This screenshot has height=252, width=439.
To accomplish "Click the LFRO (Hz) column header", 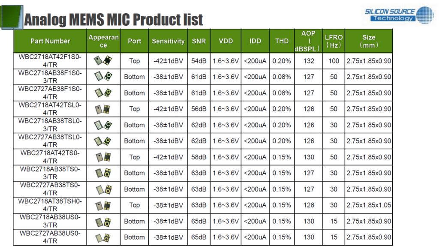I will tap(334, 41).
